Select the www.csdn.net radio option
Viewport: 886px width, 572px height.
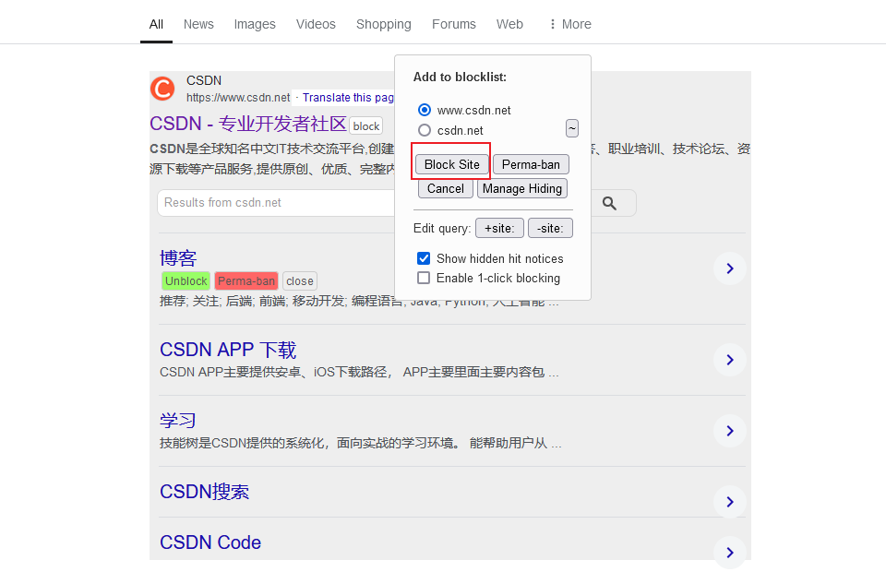425,110
